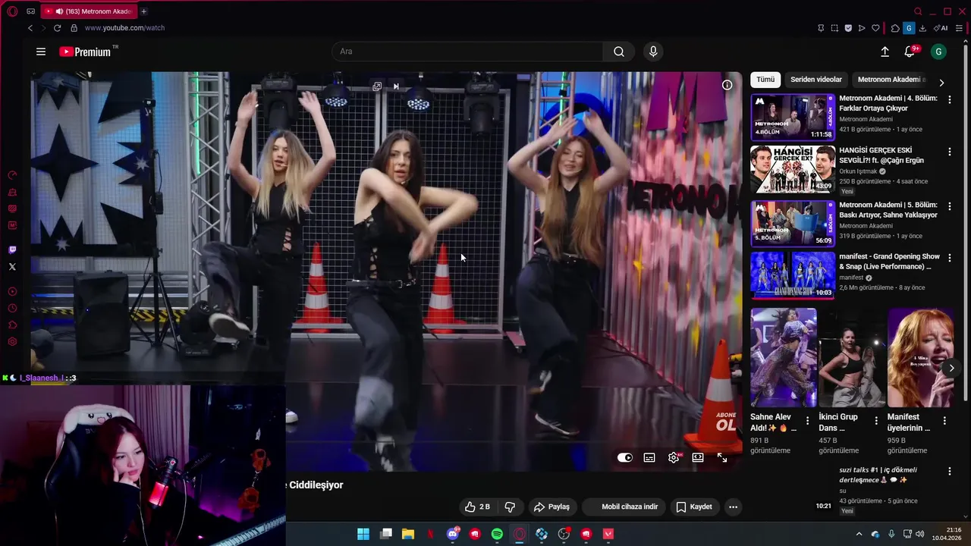The height and width of the screenshot is (546, 971).
Task: Open Metronom Akademi 5. Bölüm video
Action: point(793,223)
